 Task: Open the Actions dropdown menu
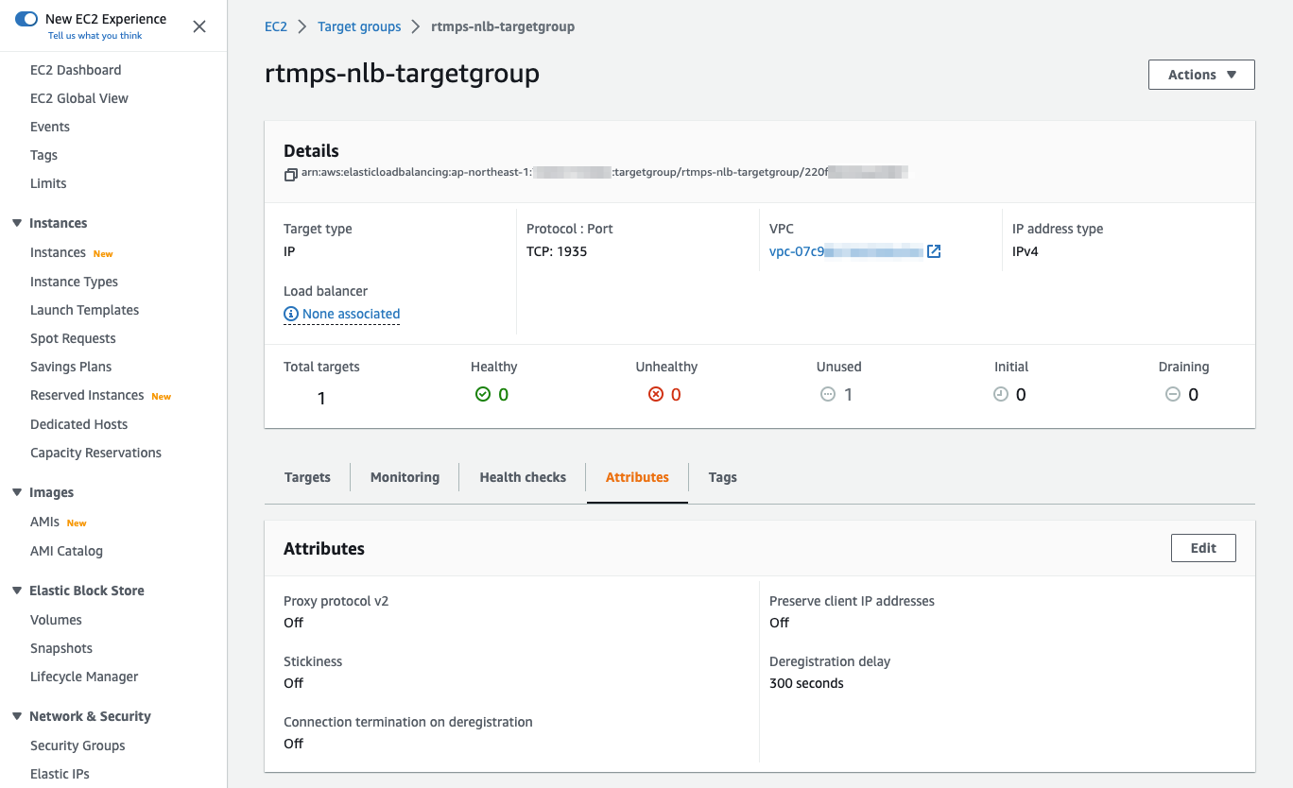coord(1201,75)
